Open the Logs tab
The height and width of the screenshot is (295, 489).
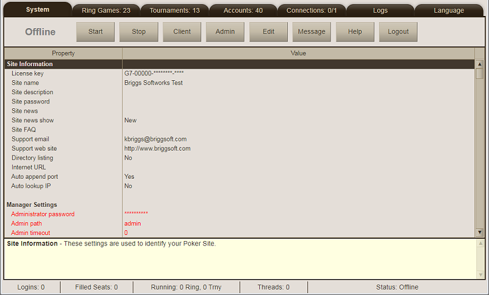[x=380, y=10]
